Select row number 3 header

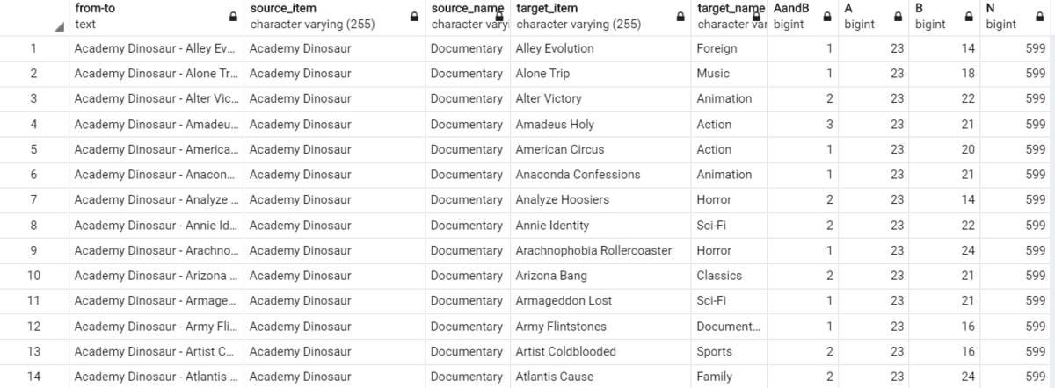[x=34, y=99]
